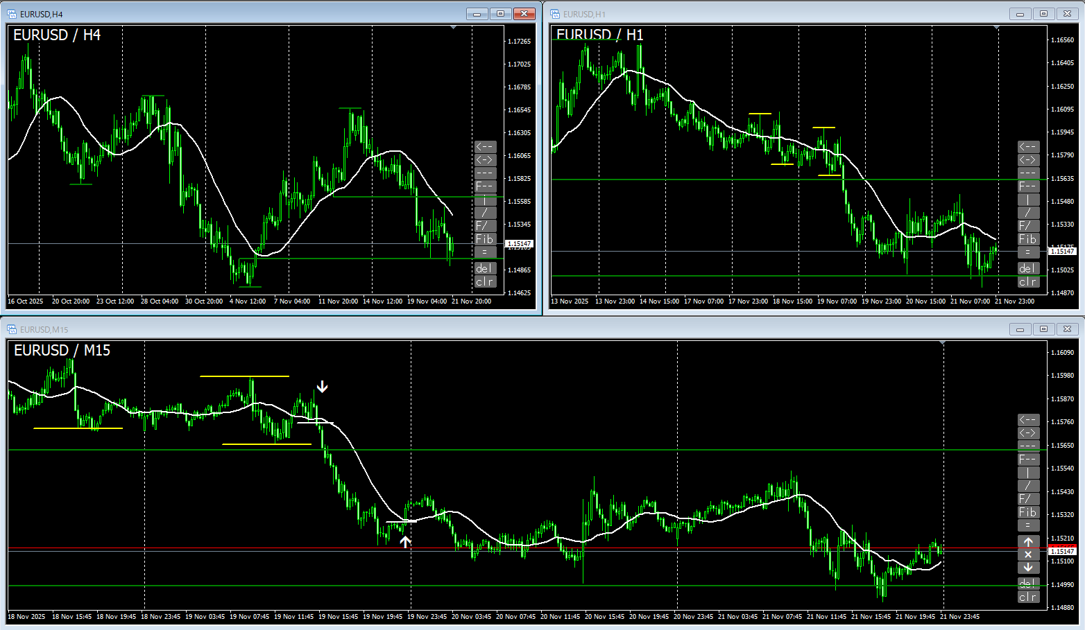Click the 1.15147 price label in H4 chart
Image resolution: width=1085 pixels, height=630 pixels.
click(519, 244)
